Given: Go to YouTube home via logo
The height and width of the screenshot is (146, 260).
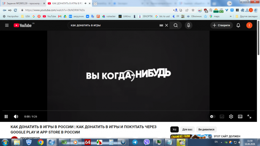Looking at the screenshot, I should click(23, 25).
